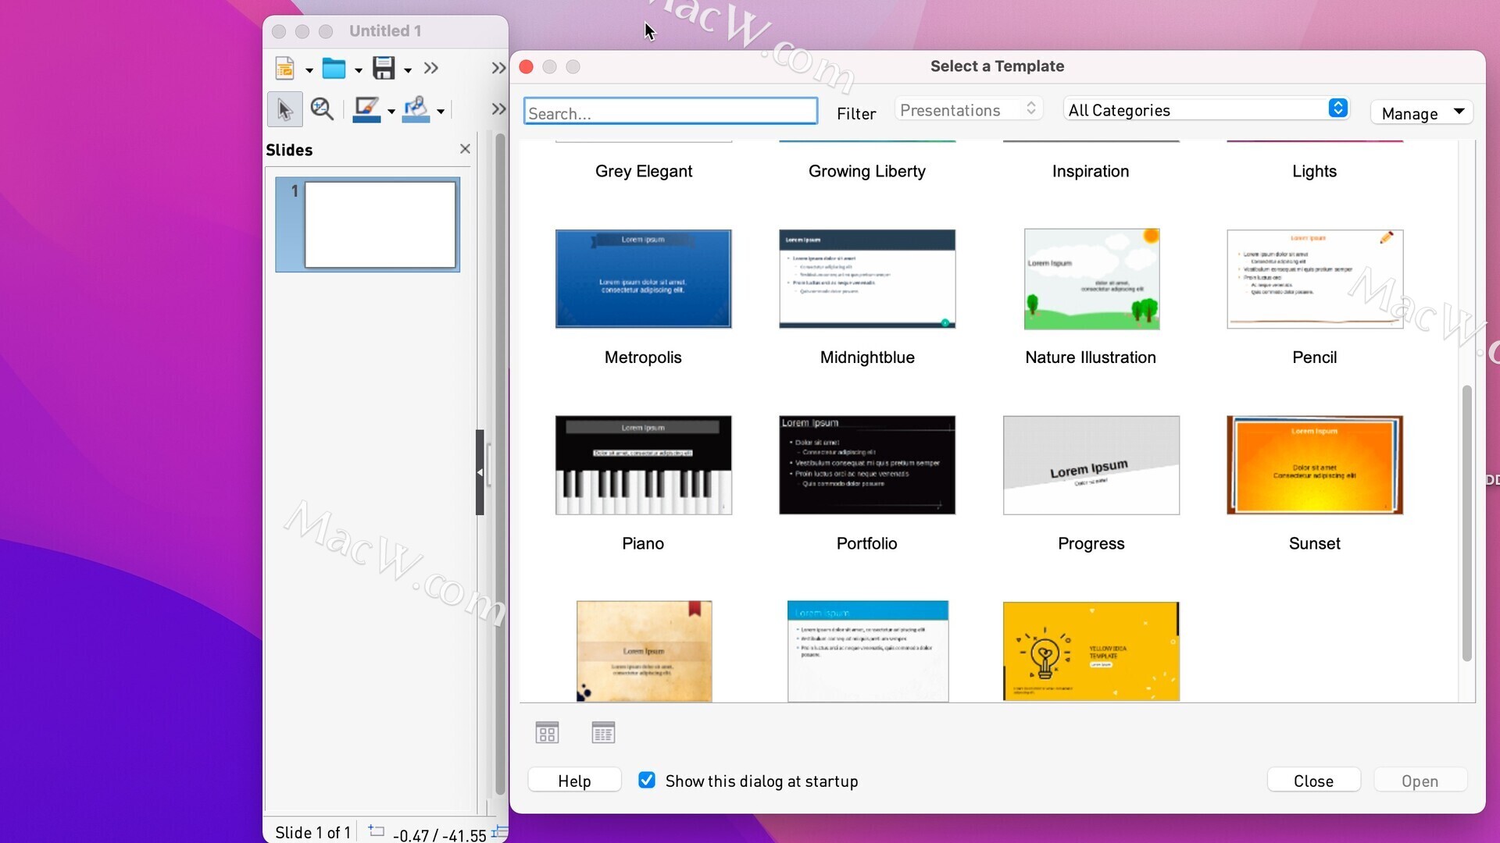Click the cursor position status bar icon

(x=377, y=831)
